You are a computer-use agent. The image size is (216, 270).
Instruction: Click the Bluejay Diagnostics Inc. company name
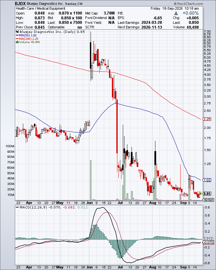coord(45,4)
